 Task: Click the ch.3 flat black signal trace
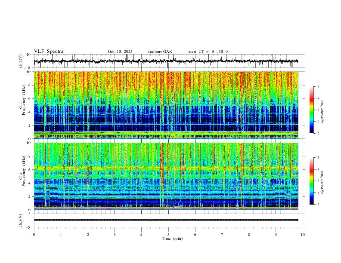pos(166,220)
